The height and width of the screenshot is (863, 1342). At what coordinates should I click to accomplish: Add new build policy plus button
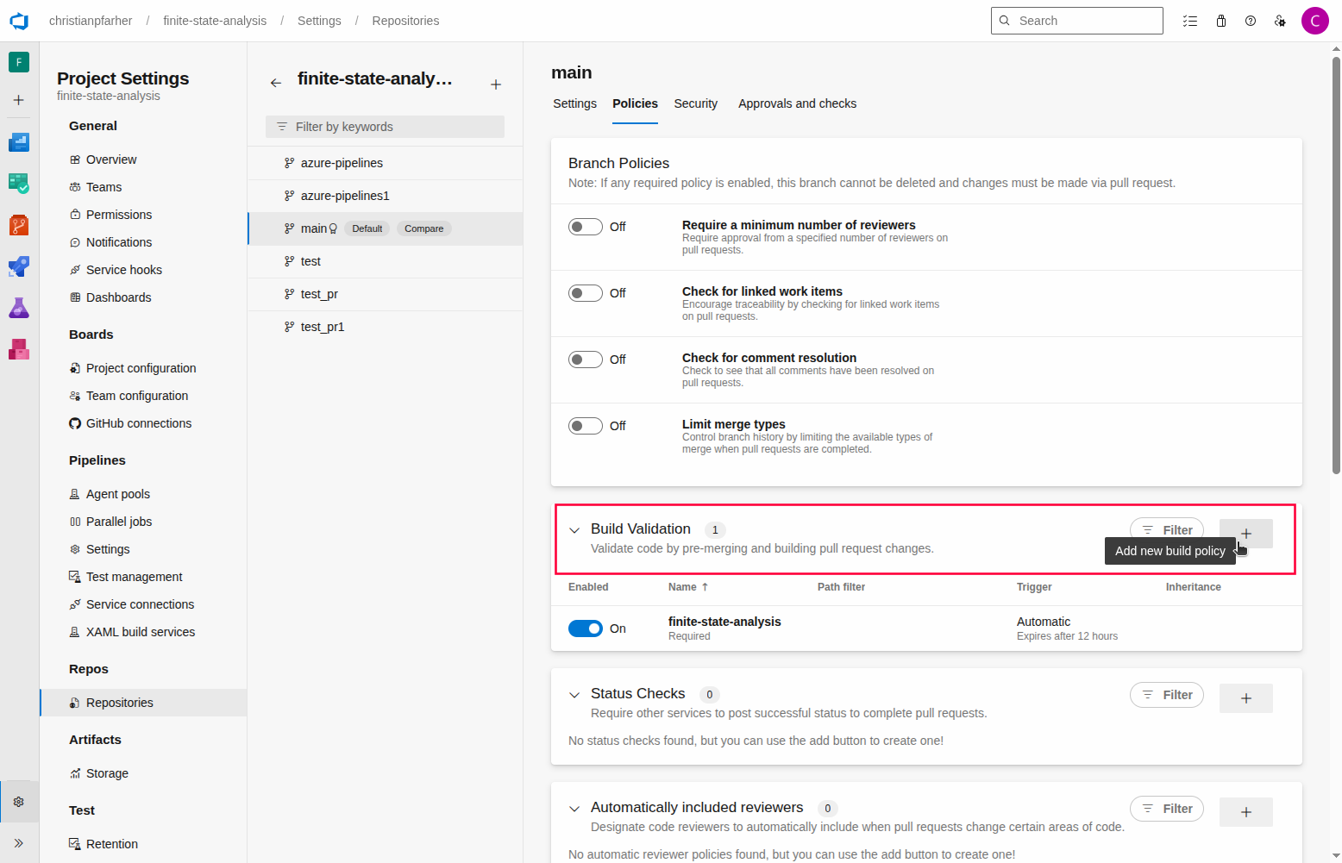point(1246,533)
